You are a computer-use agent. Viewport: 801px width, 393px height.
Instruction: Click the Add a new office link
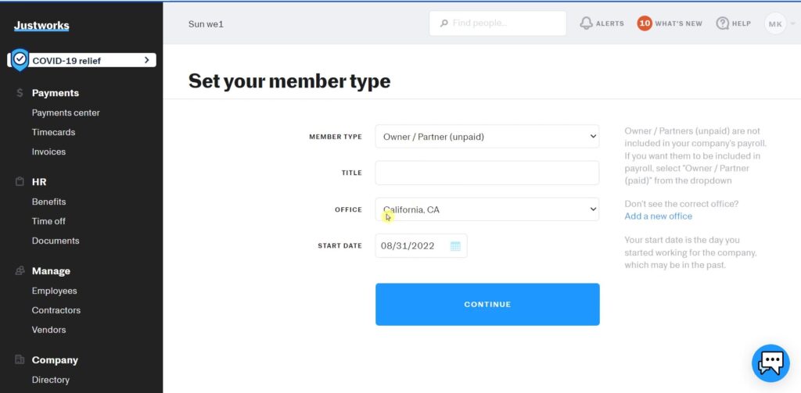pos(659,216)
